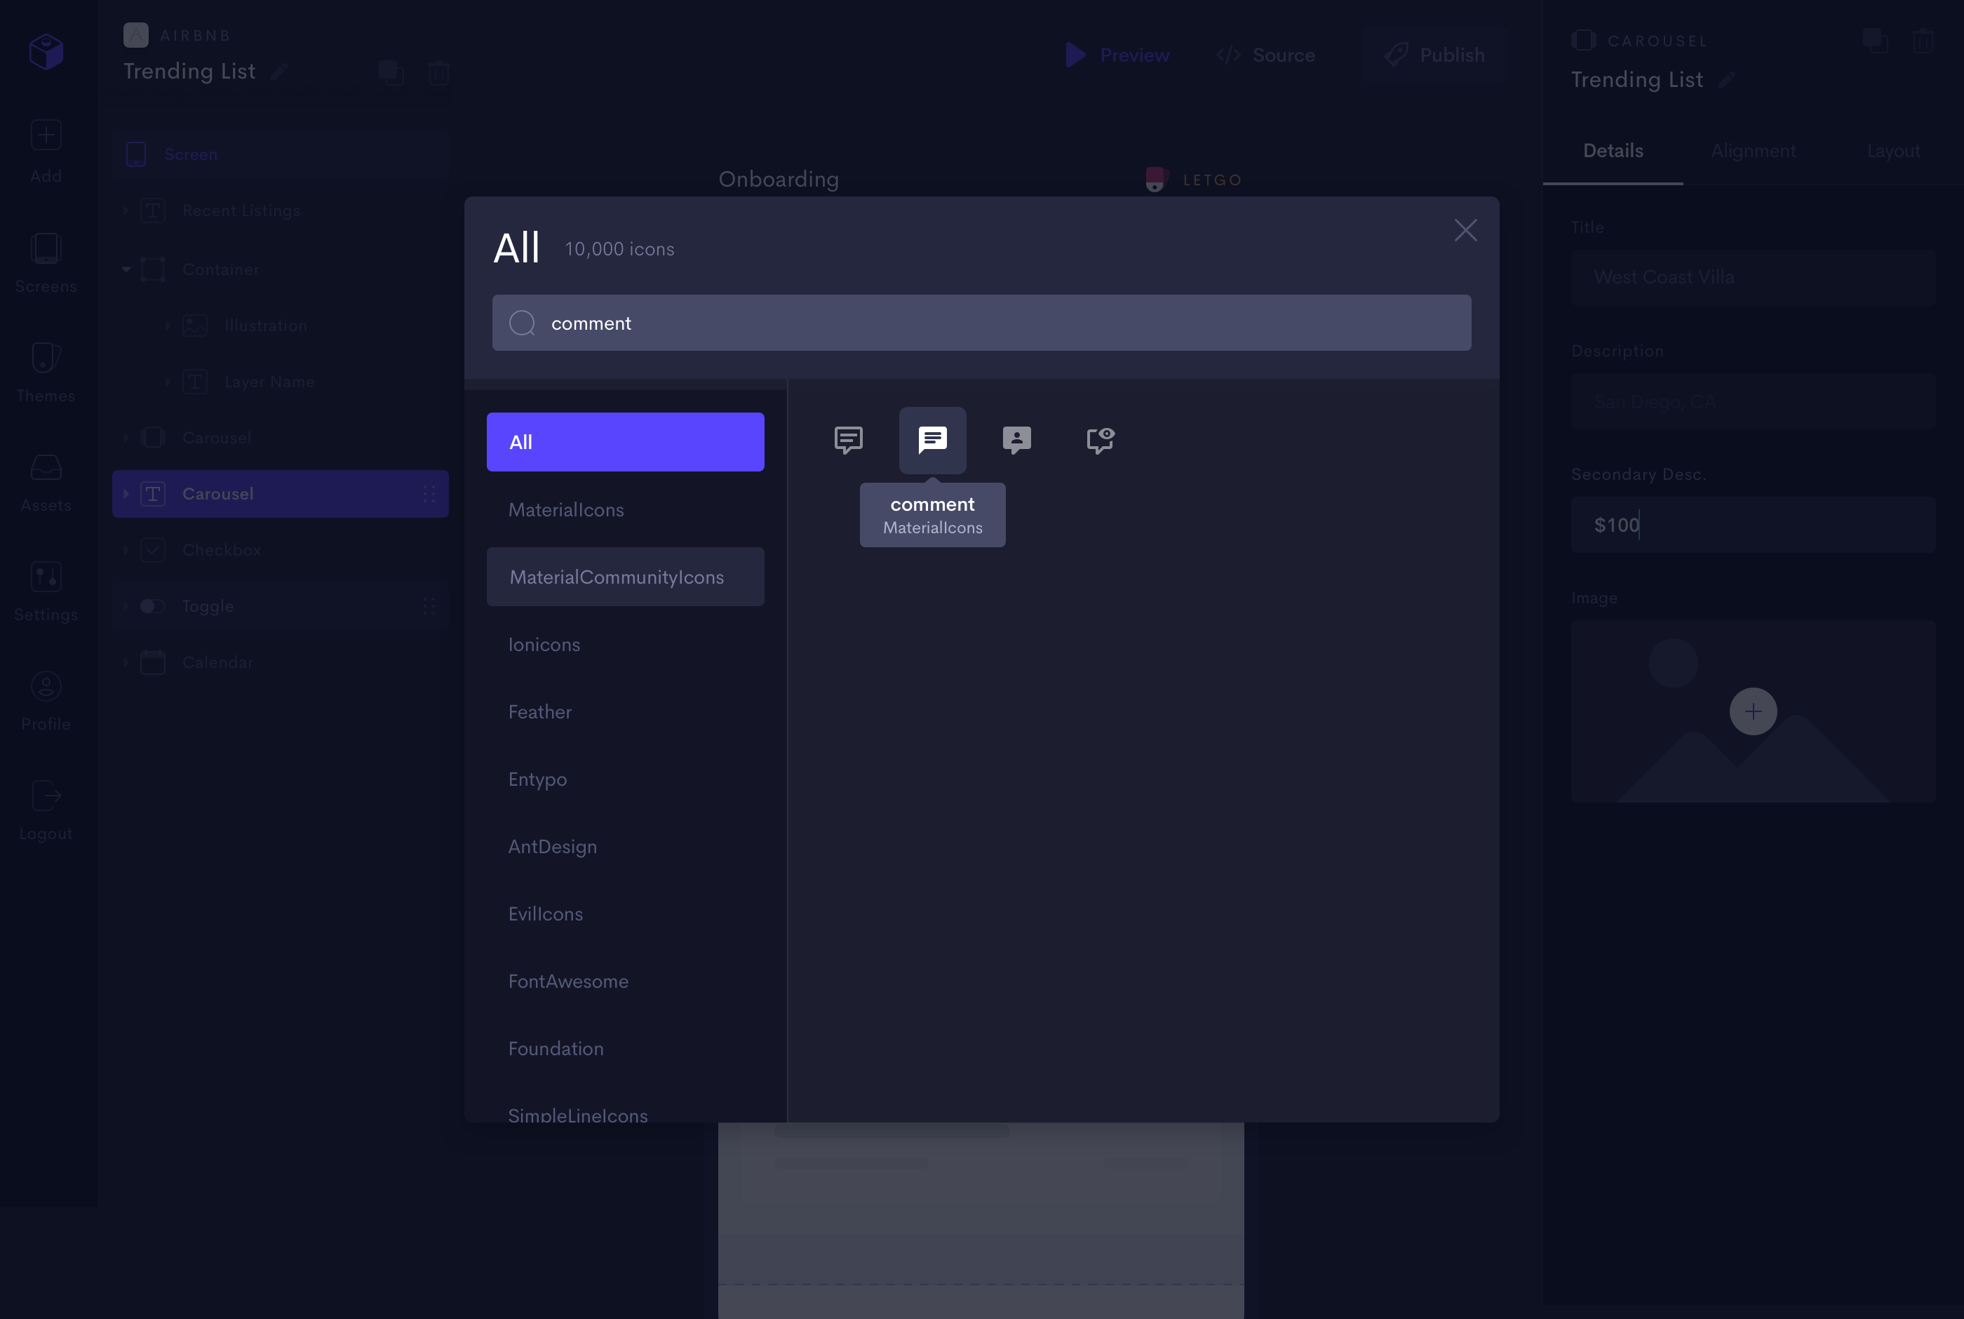Viewport: 1964px width, 1319px height.
Task: Switch to the Details tab
Action: point(1613,152)
